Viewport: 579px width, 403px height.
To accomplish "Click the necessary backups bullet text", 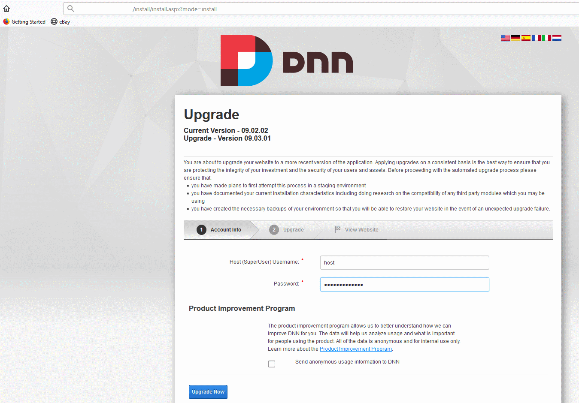I will 370,209.
